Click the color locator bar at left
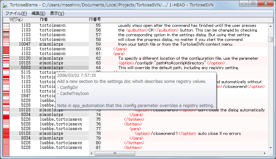 coord(6,90)
